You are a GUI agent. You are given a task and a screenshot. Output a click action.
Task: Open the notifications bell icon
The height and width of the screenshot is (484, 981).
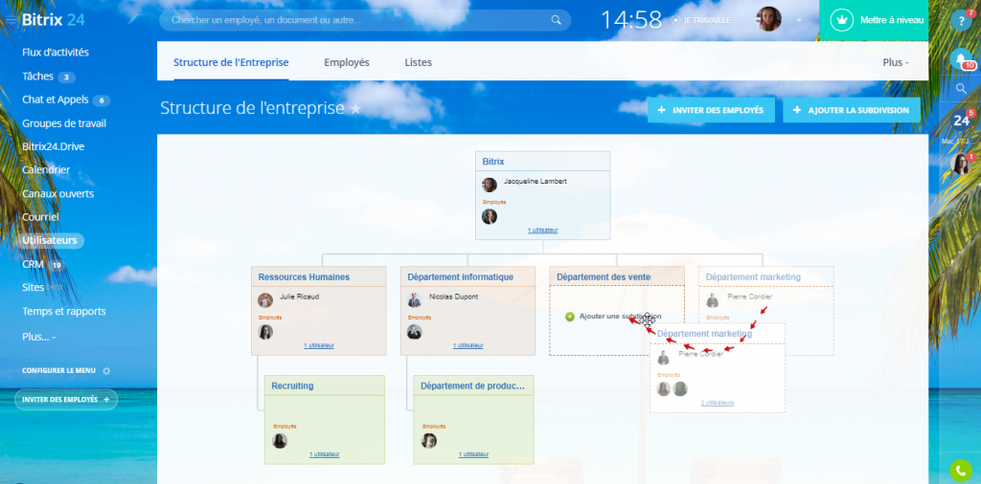click(x=960, y=58)
